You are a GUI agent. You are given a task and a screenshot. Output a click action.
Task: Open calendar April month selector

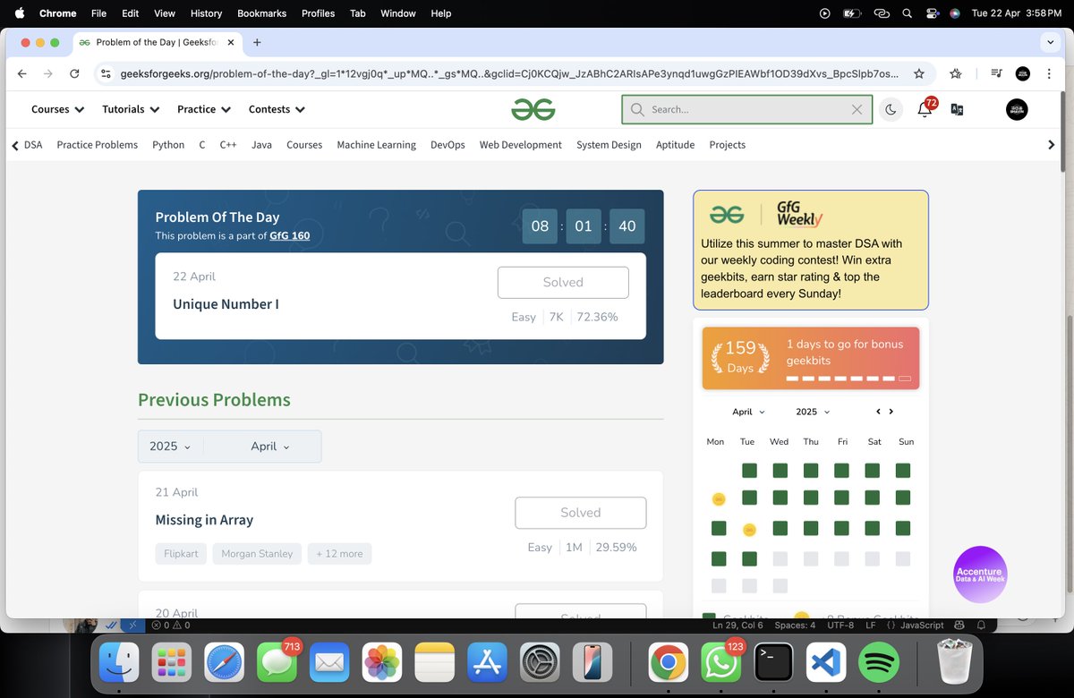pos(748,412)
